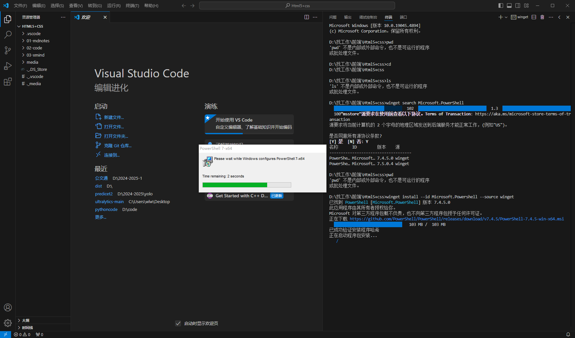Open the Manage gear icon
The image size is (575, 338).
coord(8,323)
